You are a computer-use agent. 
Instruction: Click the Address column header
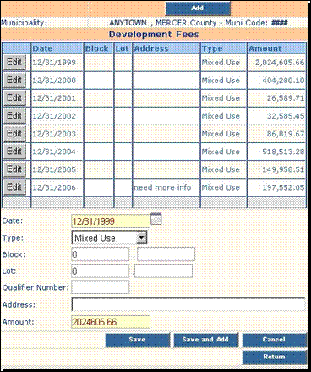pos(166,48)
